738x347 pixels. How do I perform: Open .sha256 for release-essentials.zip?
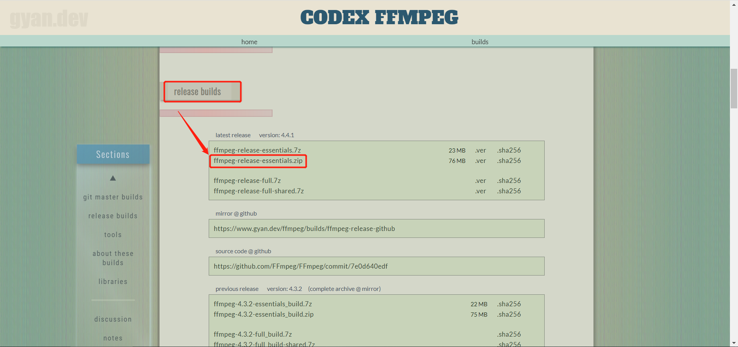point(509,161)
